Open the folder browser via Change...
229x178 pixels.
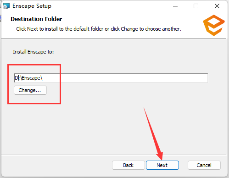pyautogui.click(x=30, y=90)
